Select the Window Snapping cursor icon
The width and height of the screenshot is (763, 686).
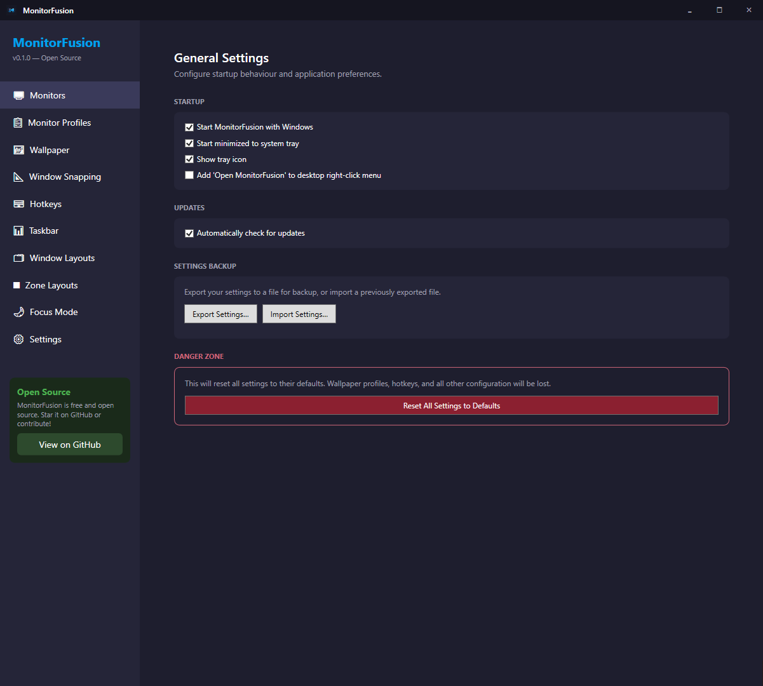click(x=18, y=177)
